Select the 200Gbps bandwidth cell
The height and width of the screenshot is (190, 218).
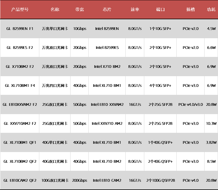tap(79, 181)
